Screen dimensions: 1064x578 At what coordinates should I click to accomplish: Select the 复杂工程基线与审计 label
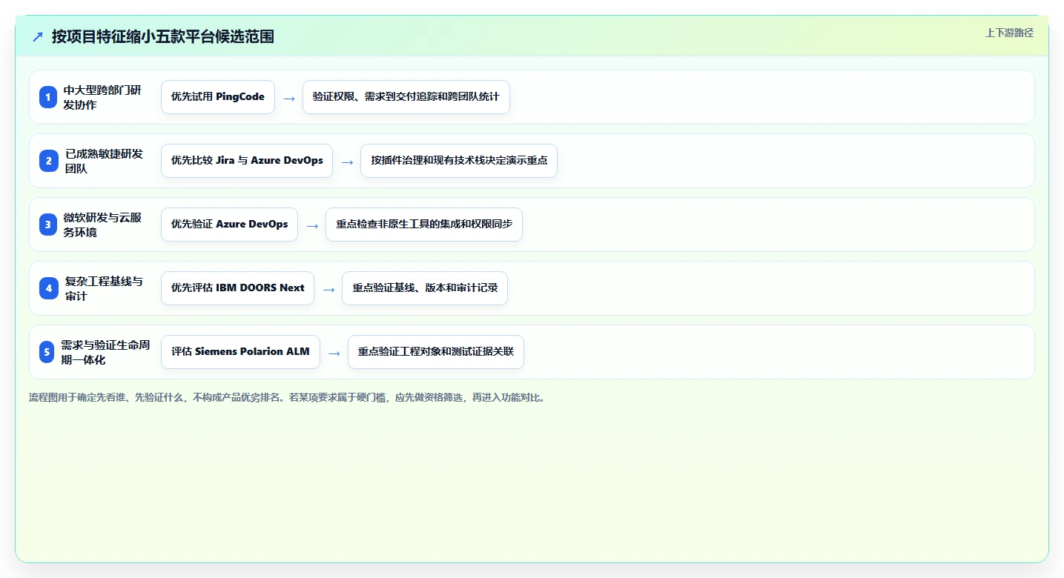tap(104, 288)
